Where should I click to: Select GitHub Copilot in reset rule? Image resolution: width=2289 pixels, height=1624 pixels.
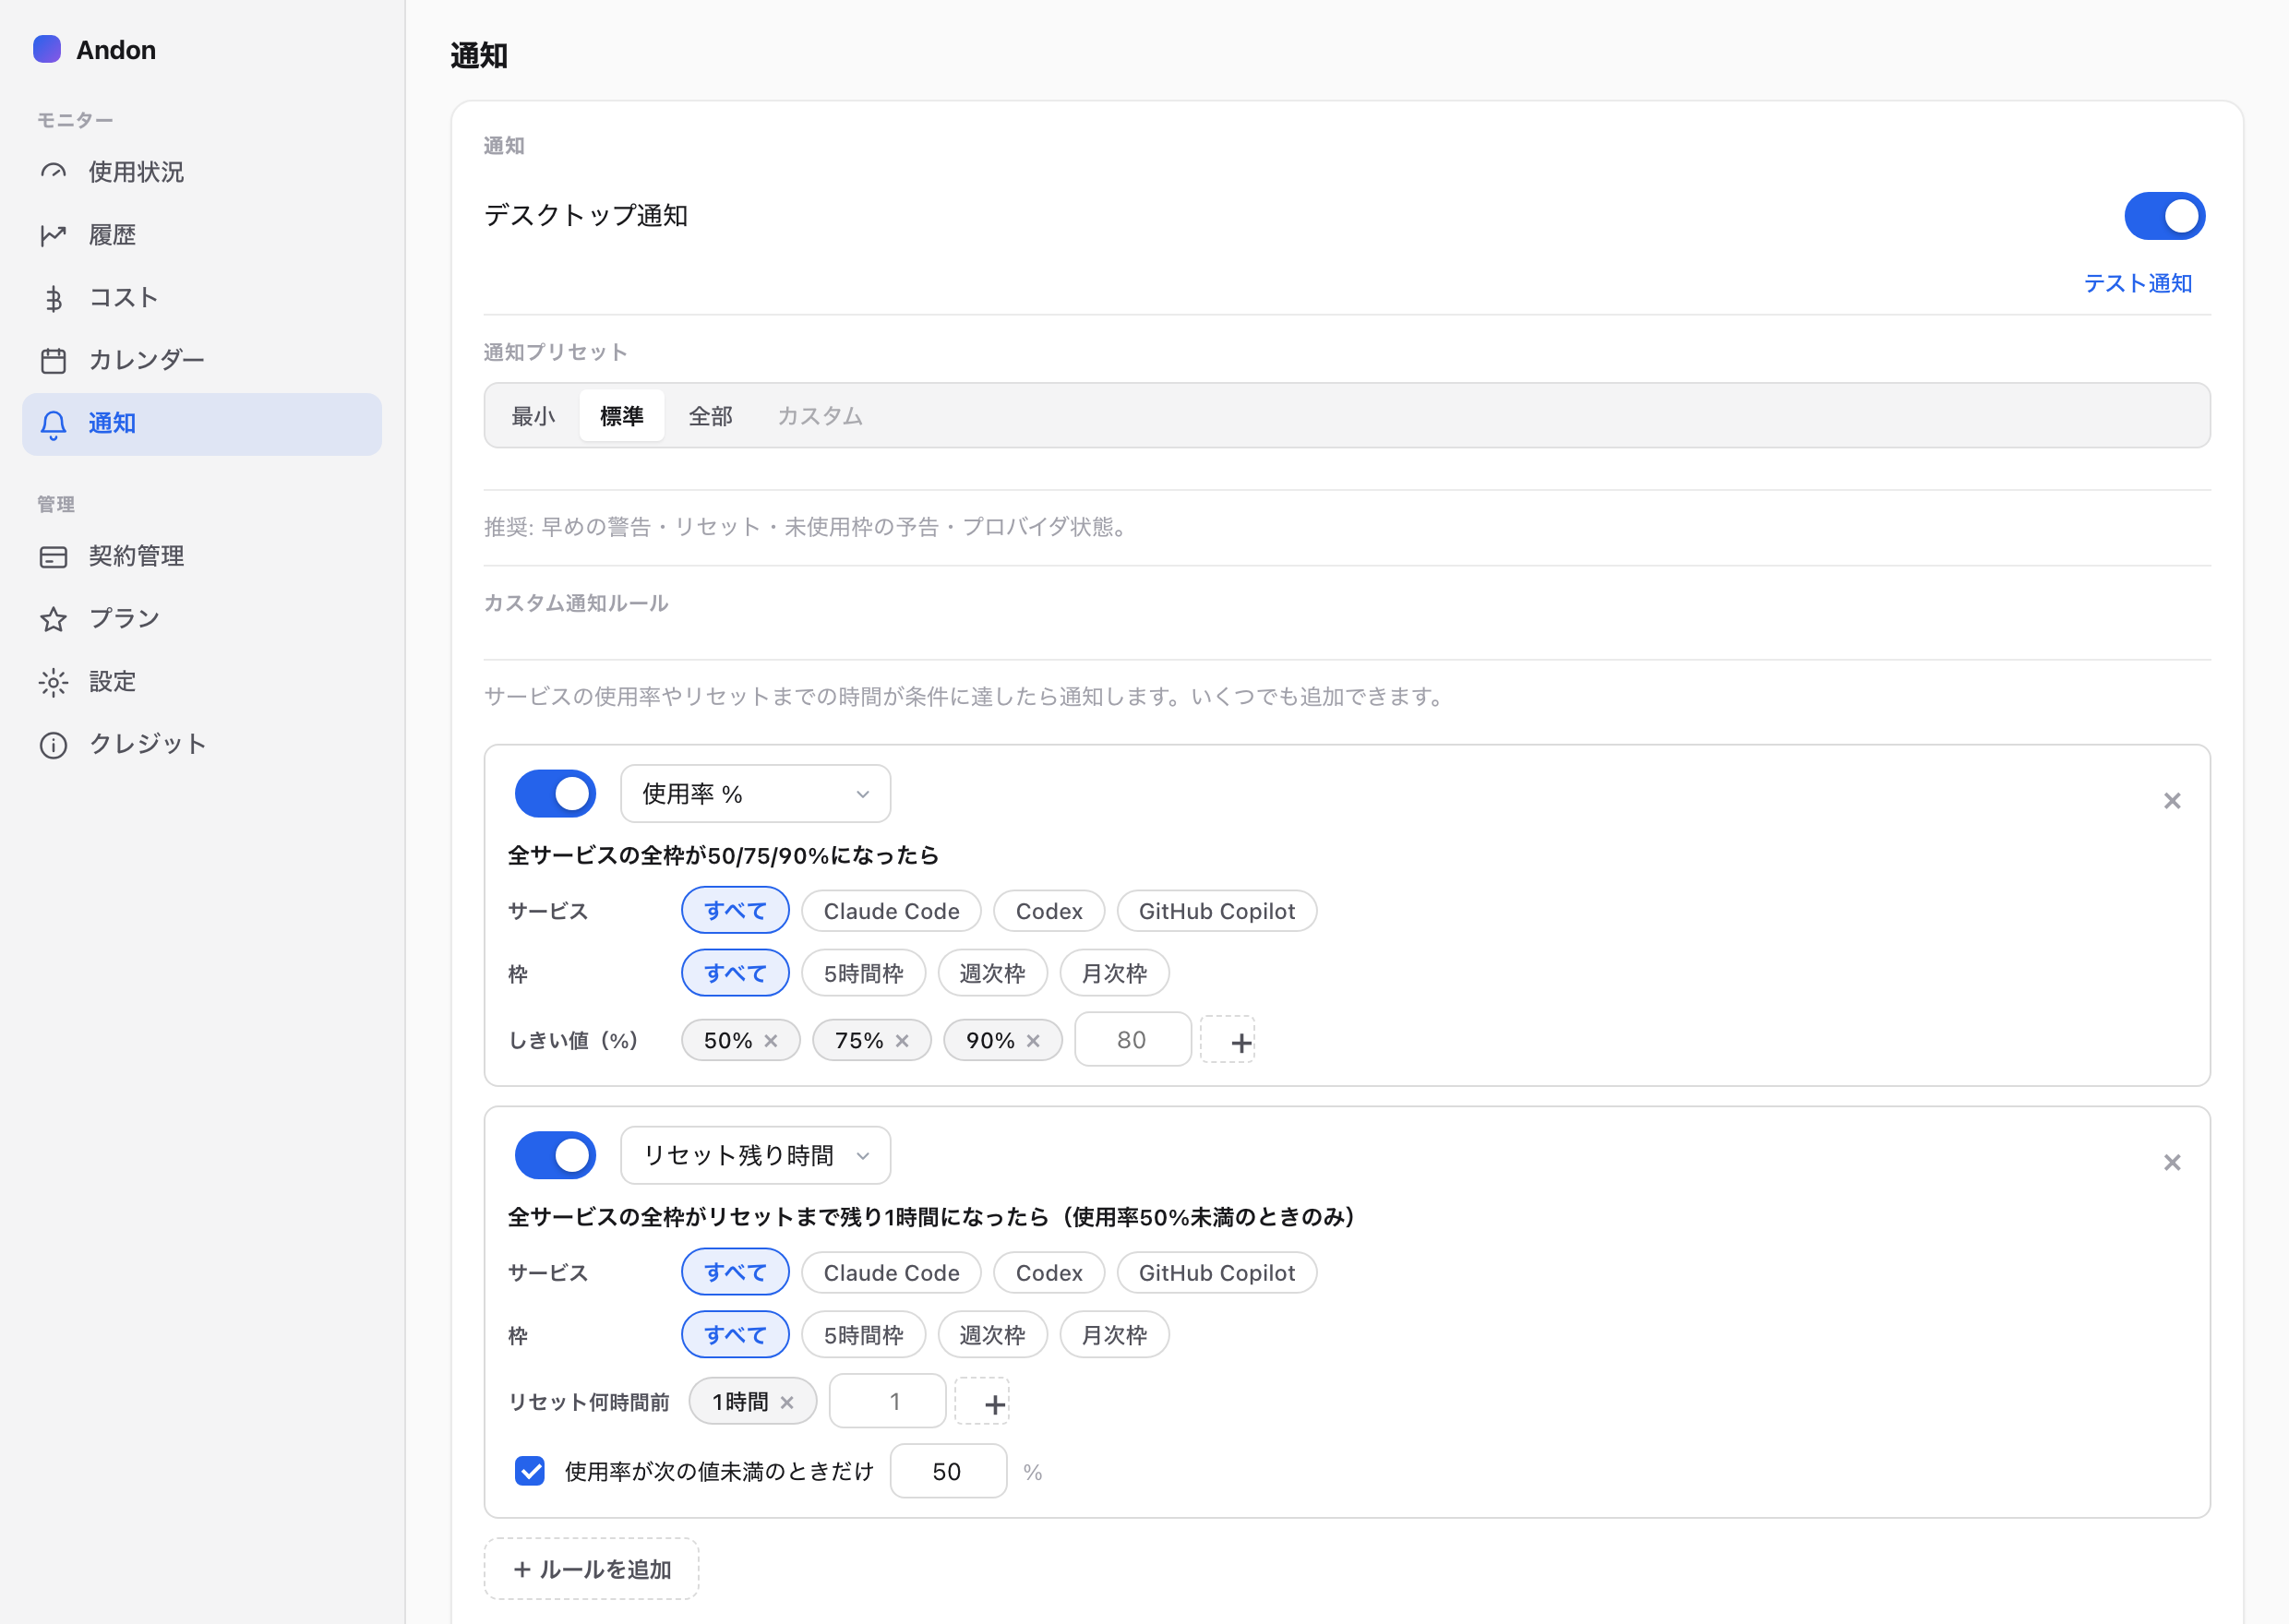(x=1216, y=1272)
